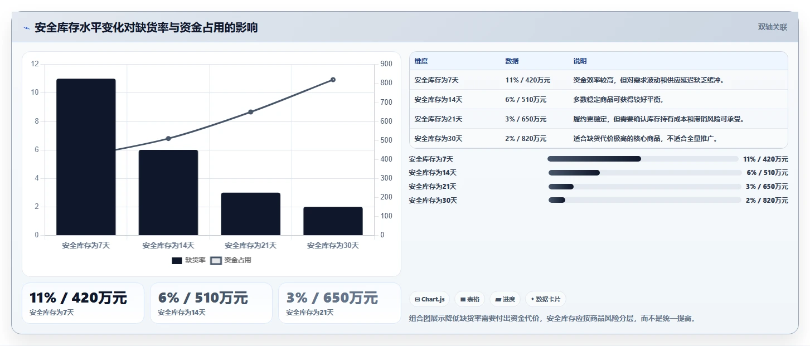Toggle the 资金占用 legend swatch

click(x=216, y=260)
